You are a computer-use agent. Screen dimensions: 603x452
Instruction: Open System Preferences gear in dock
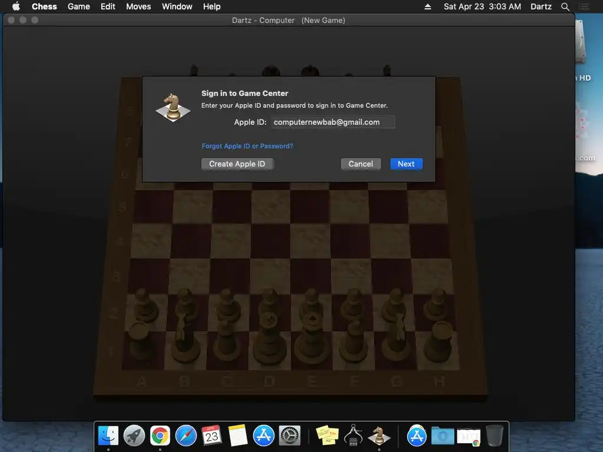tap(289, 436)
